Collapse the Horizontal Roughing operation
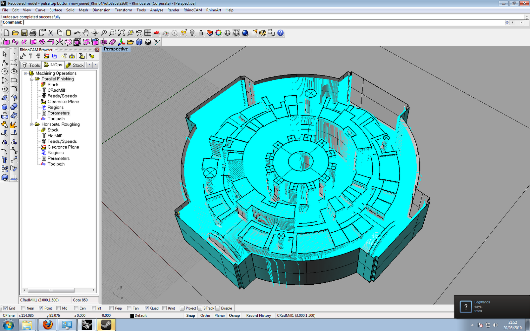Viewport: 530px width, 331px height. click(32, 124)
